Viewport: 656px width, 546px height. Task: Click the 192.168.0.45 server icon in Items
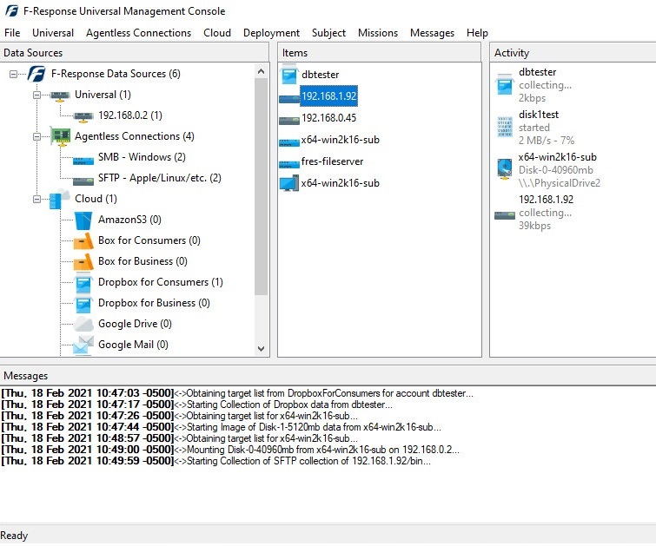coord(289,121)
